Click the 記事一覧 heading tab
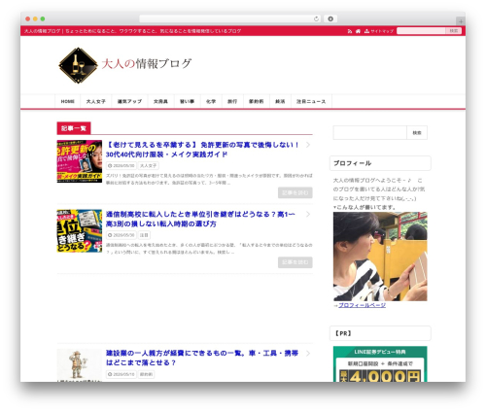Viewport: 486px width, 411px height. [74, 128]
